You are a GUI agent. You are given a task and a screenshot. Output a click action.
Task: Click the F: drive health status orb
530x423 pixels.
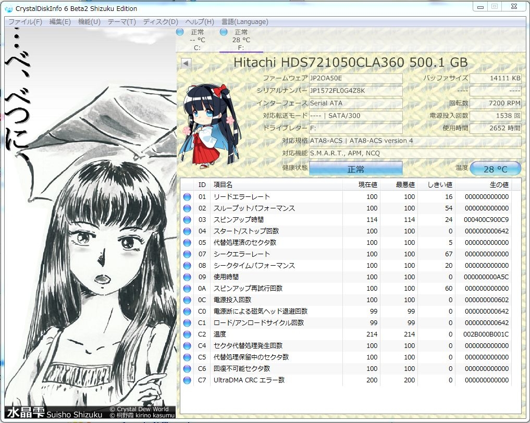224,32
